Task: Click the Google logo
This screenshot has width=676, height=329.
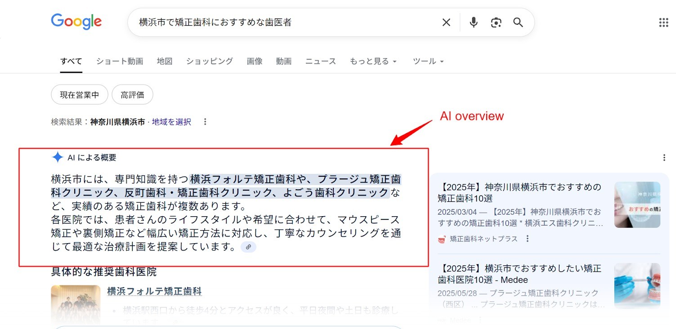Action: (x=76, y=22)
